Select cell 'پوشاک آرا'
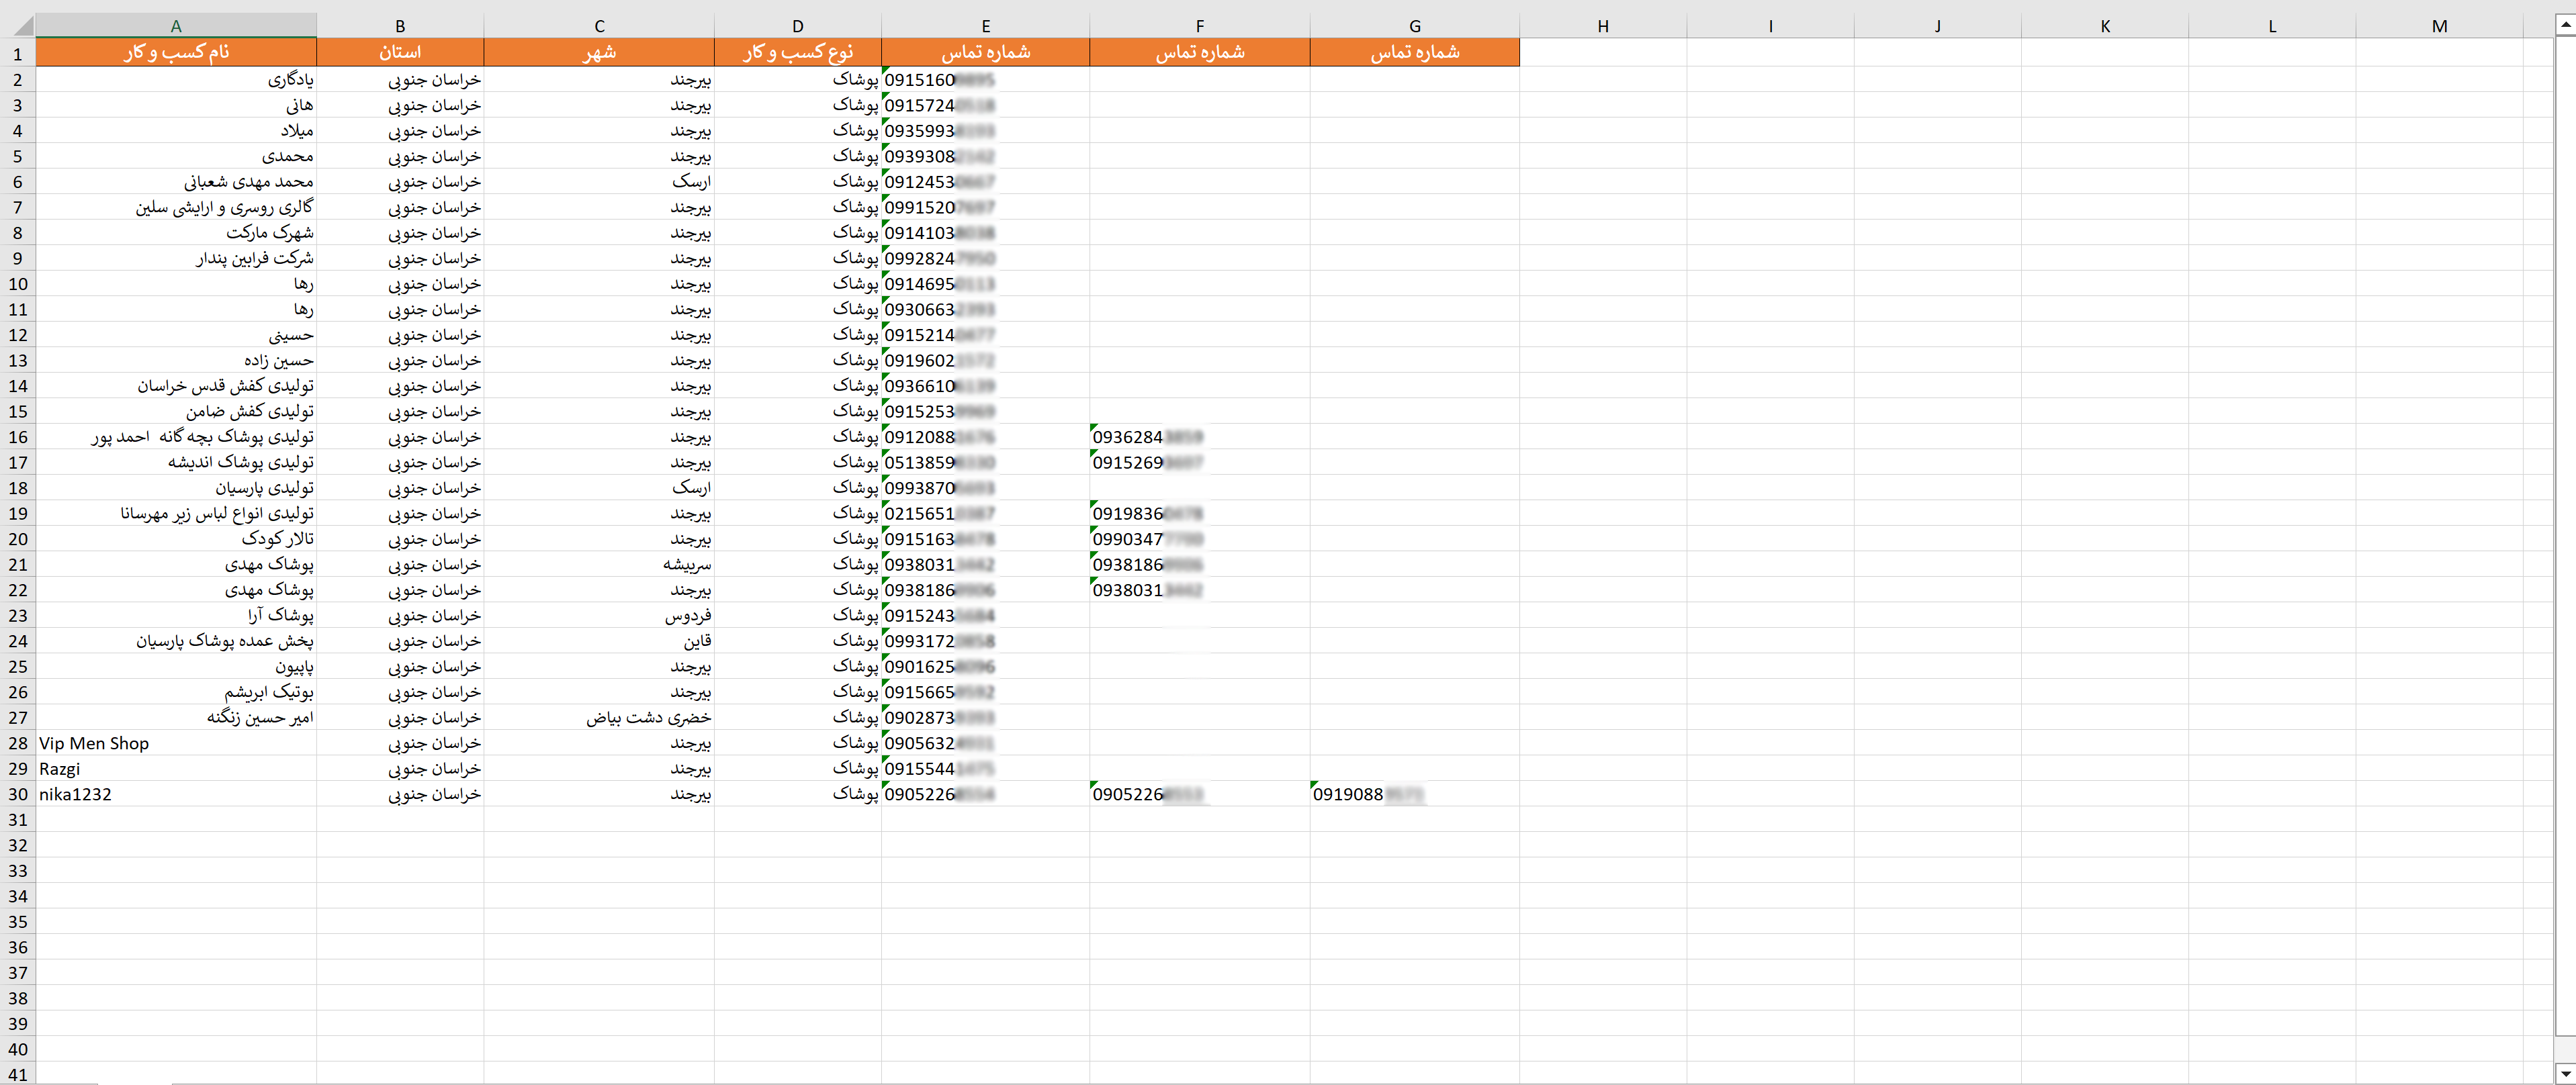This screenshot has width=2576, height=1085. [x=176, y=615]
